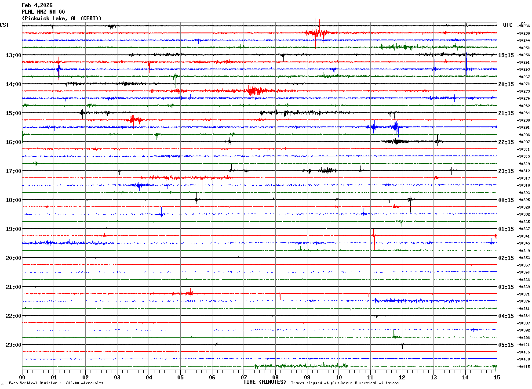The image size is (532, 389).
Task: Click the "Feb 4,2026" date header
Action: 37,5
